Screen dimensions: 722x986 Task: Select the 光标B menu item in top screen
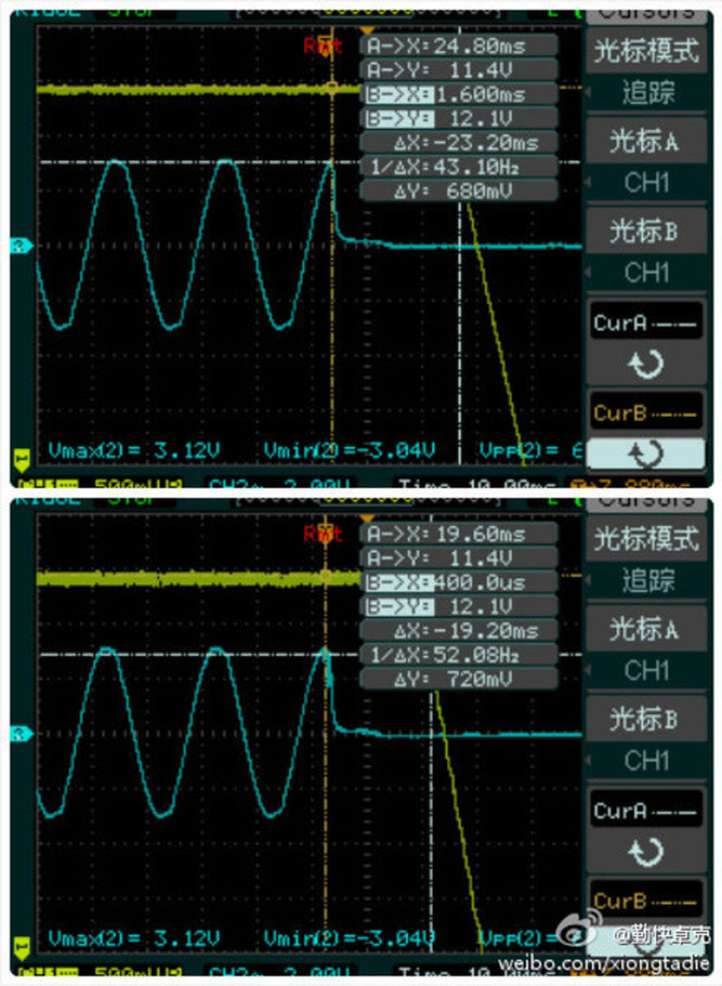pyautogui.click(x=645, y=230)
